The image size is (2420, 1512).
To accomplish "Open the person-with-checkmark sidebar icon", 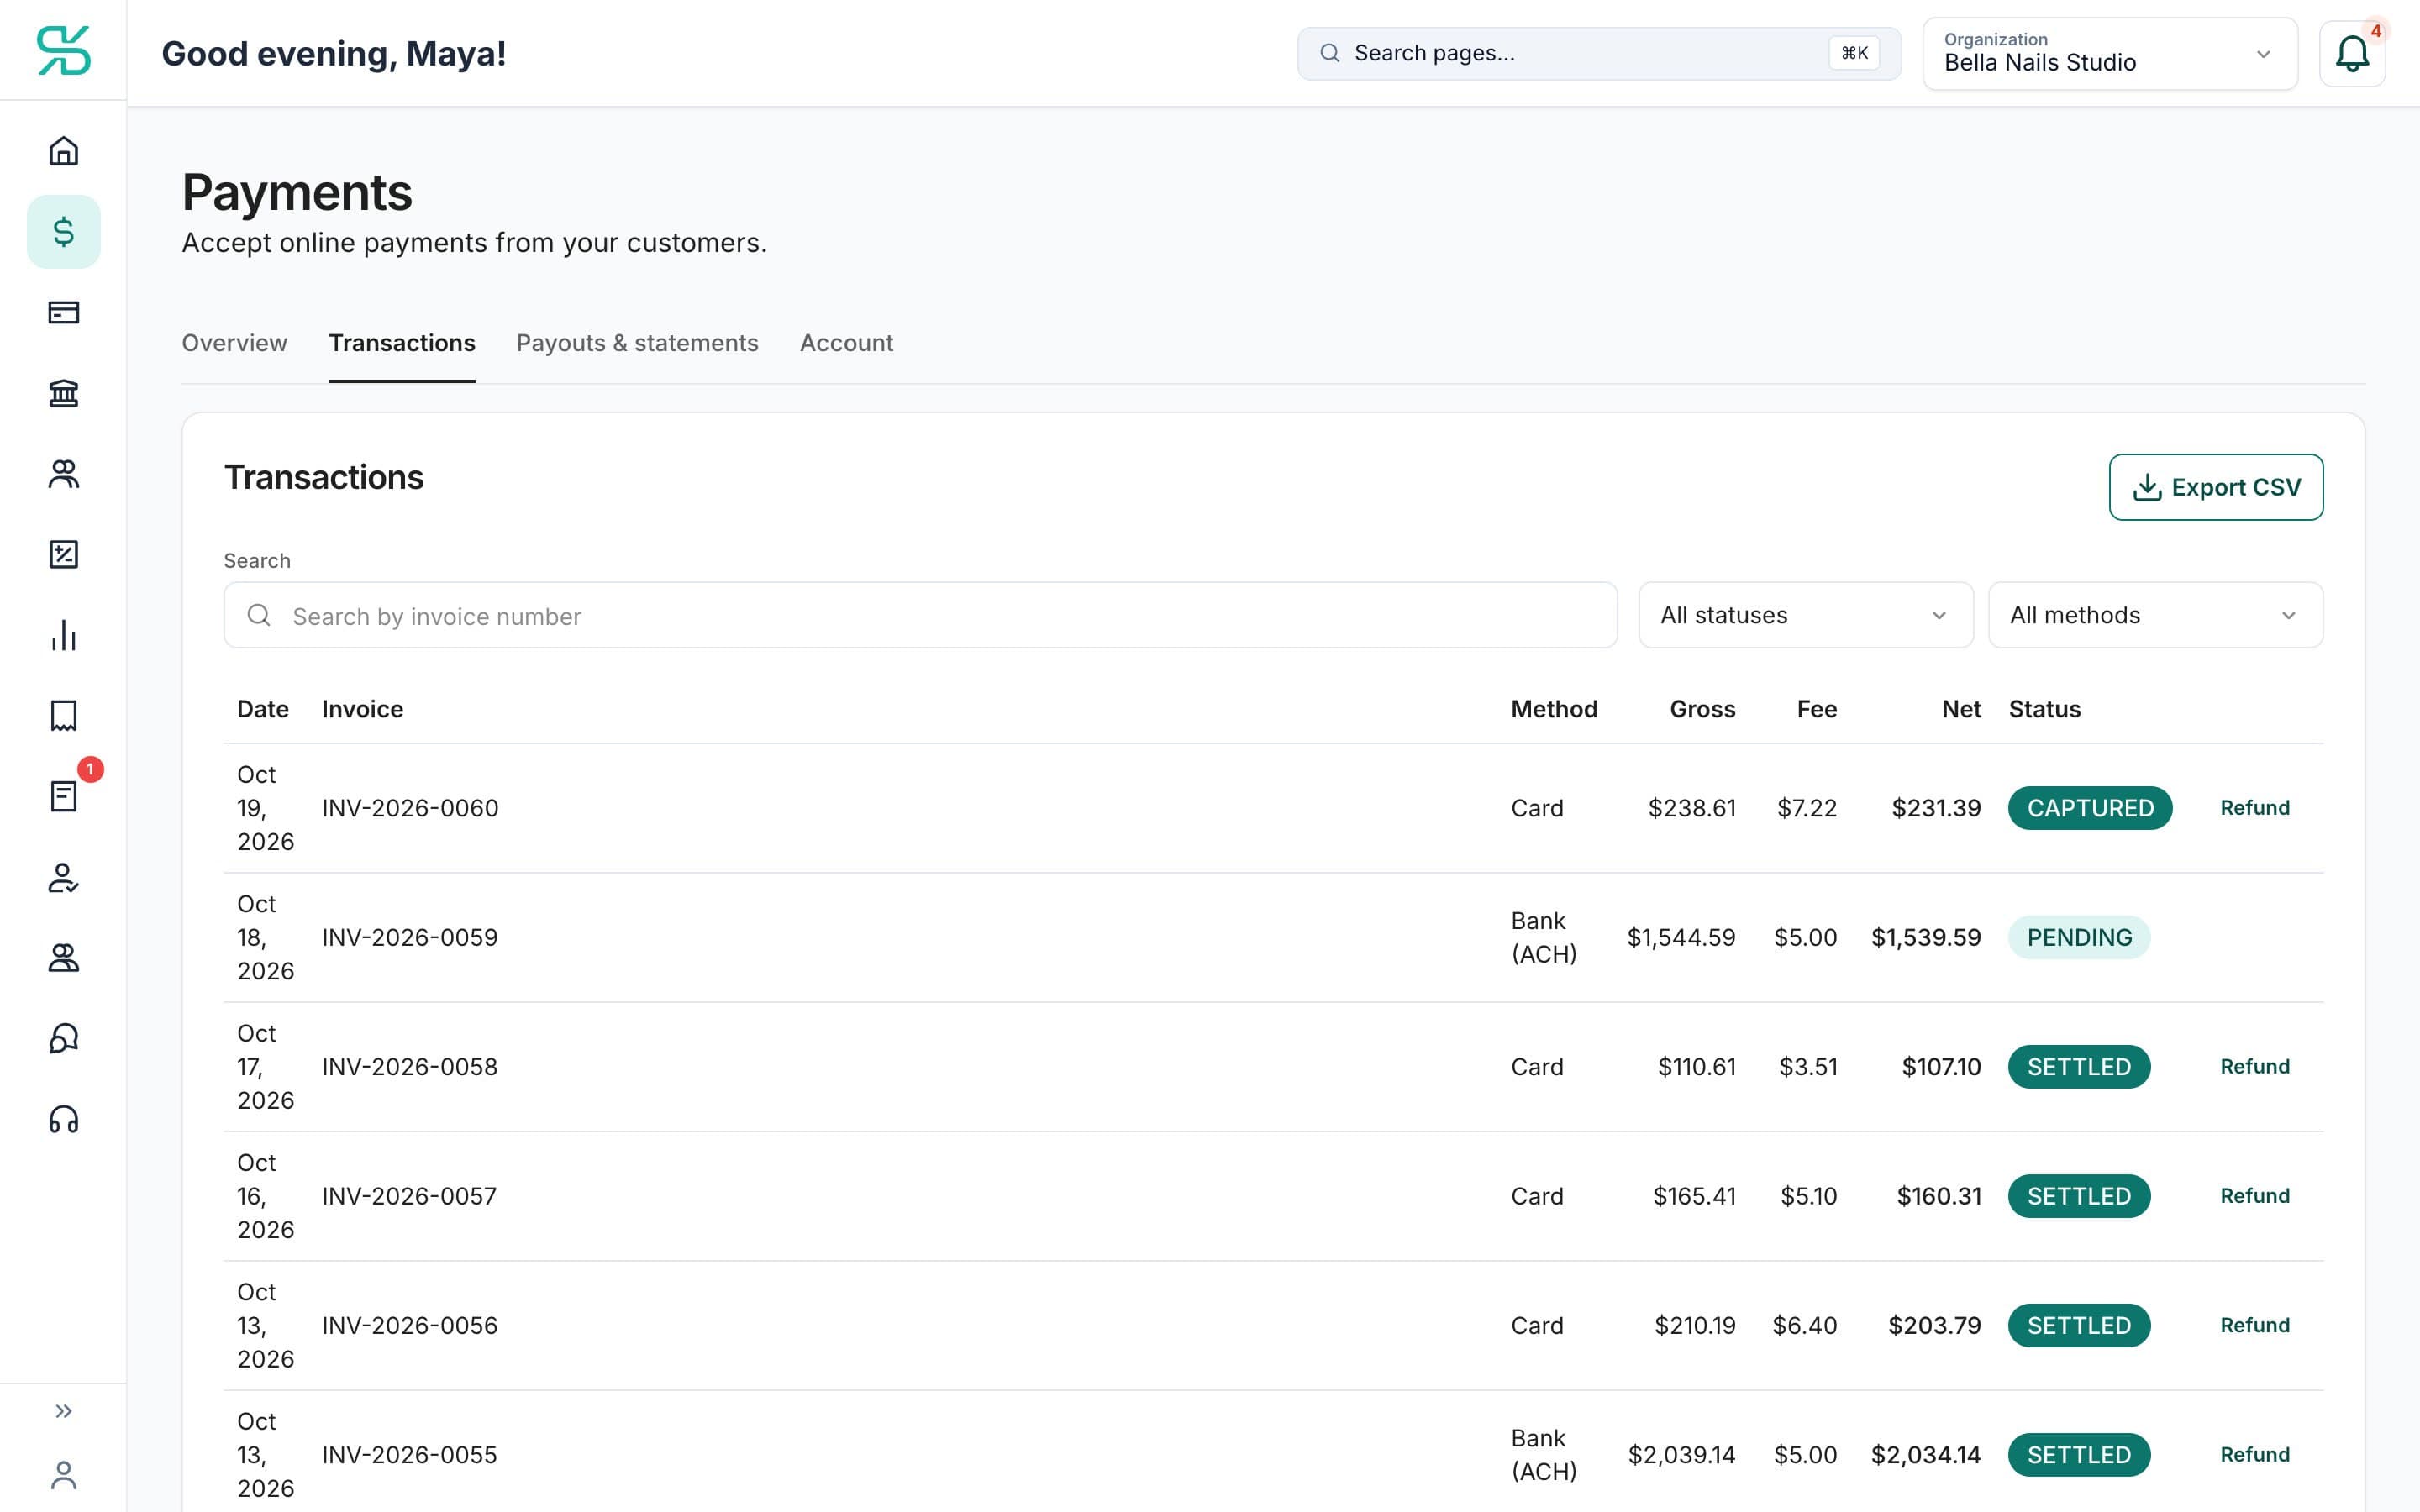I will point(63,877).
